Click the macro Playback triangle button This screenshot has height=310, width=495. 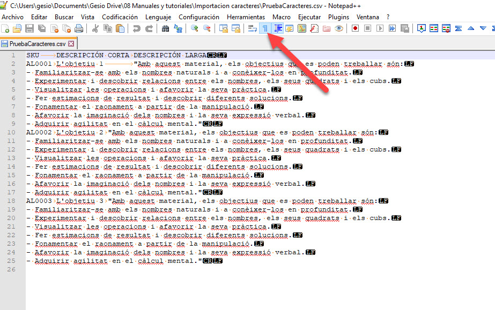(380, 29)
